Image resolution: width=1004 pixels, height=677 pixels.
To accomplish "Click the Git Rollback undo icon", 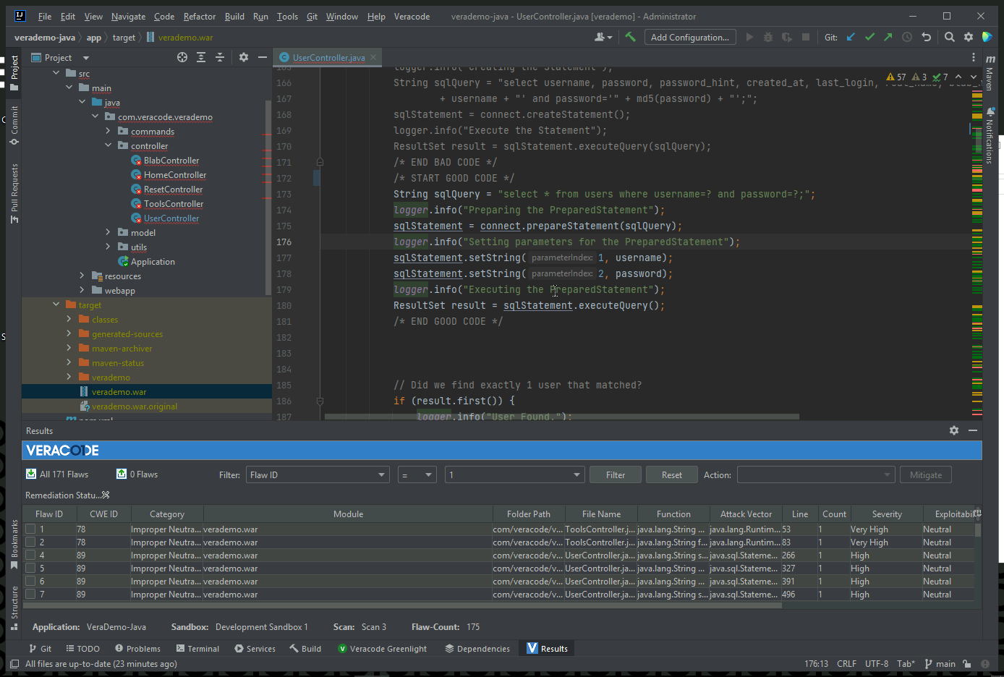I will click(x=927, y=37).
